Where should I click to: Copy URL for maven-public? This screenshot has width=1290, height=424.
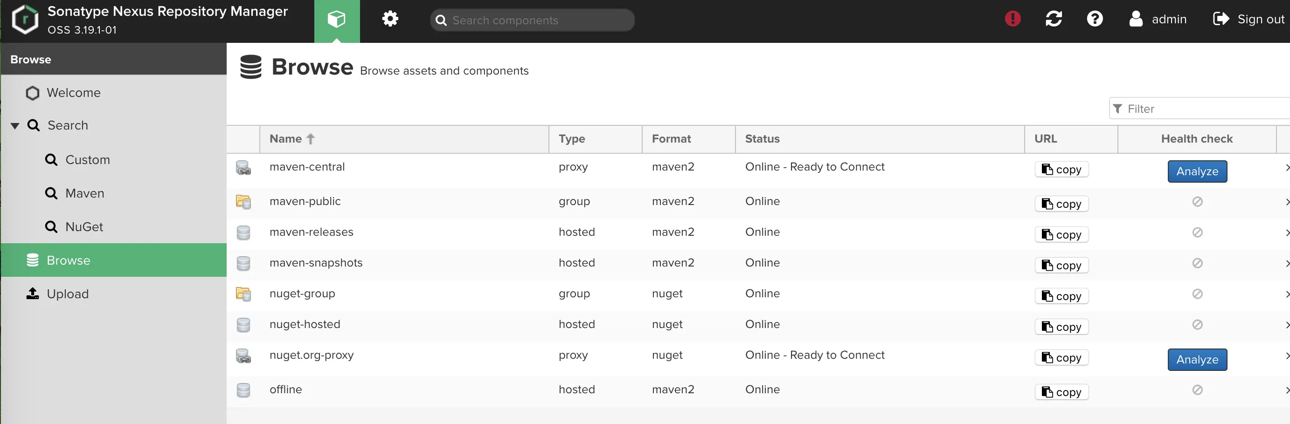pyautogui.click(x=1061, y=204)
